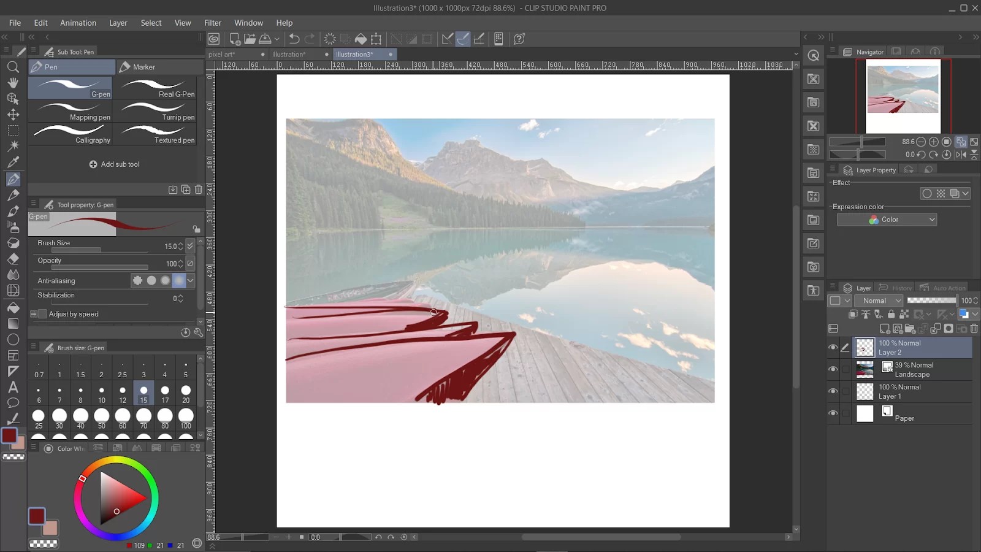Delete the selected sub tool with trash icon

pyautogui.click(x=198, y=190)
